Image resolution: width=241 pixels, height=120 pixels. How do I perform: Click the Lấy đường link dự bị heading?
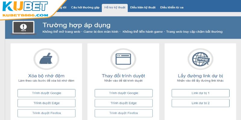200,76
